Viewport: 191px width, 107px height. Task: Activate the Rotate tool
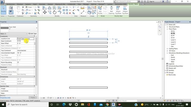[x=54, y=12]
